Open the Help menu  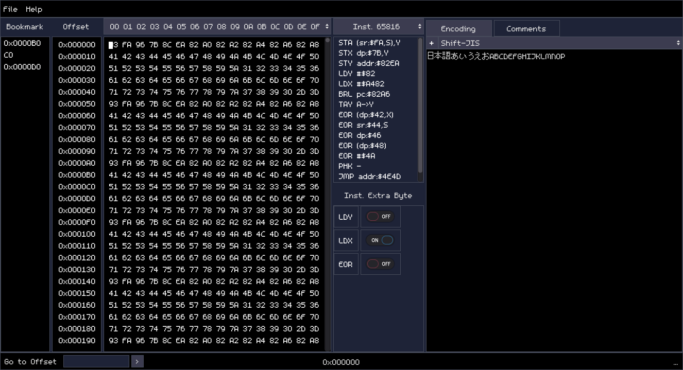click(34, 9)
